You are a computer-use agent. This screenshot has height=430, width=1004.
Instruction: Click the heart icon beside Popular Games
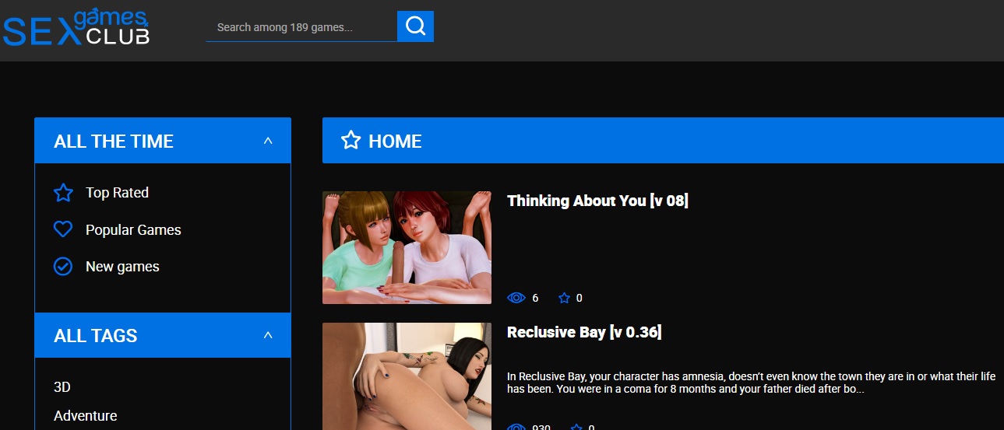pos(63,230)
